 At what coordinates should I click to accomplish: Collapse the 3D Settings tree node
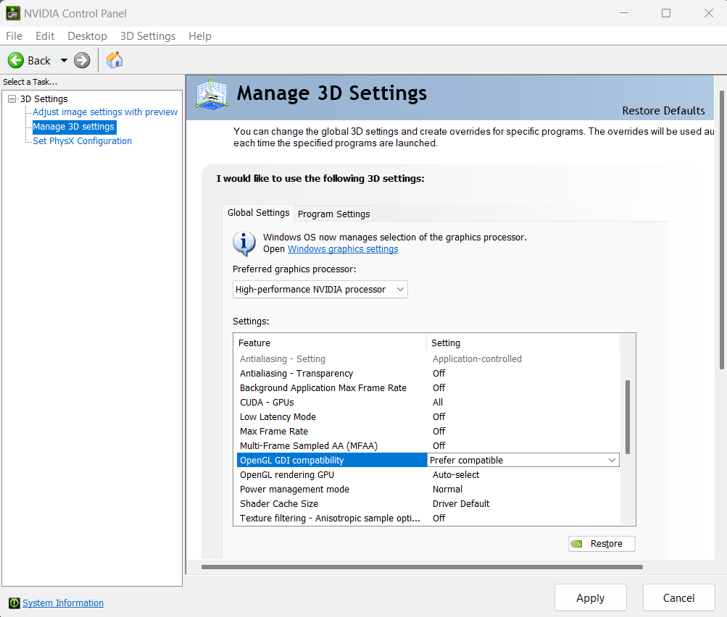tap(12, 98)
